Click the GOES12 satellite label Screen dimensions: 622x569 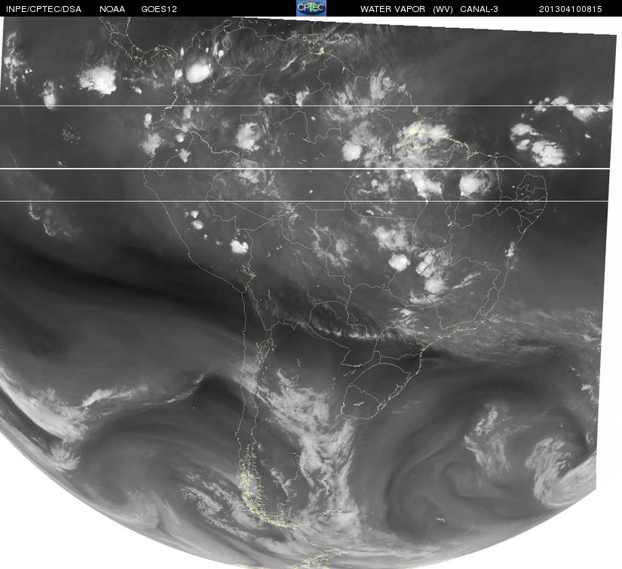click(x=159, y=9)
